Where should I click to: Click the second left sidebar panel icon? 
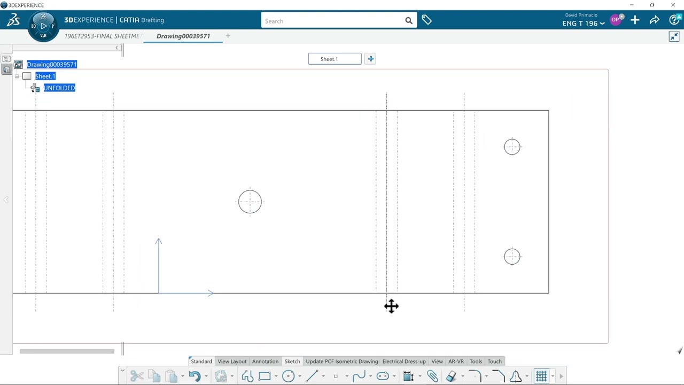pos(6,70)
